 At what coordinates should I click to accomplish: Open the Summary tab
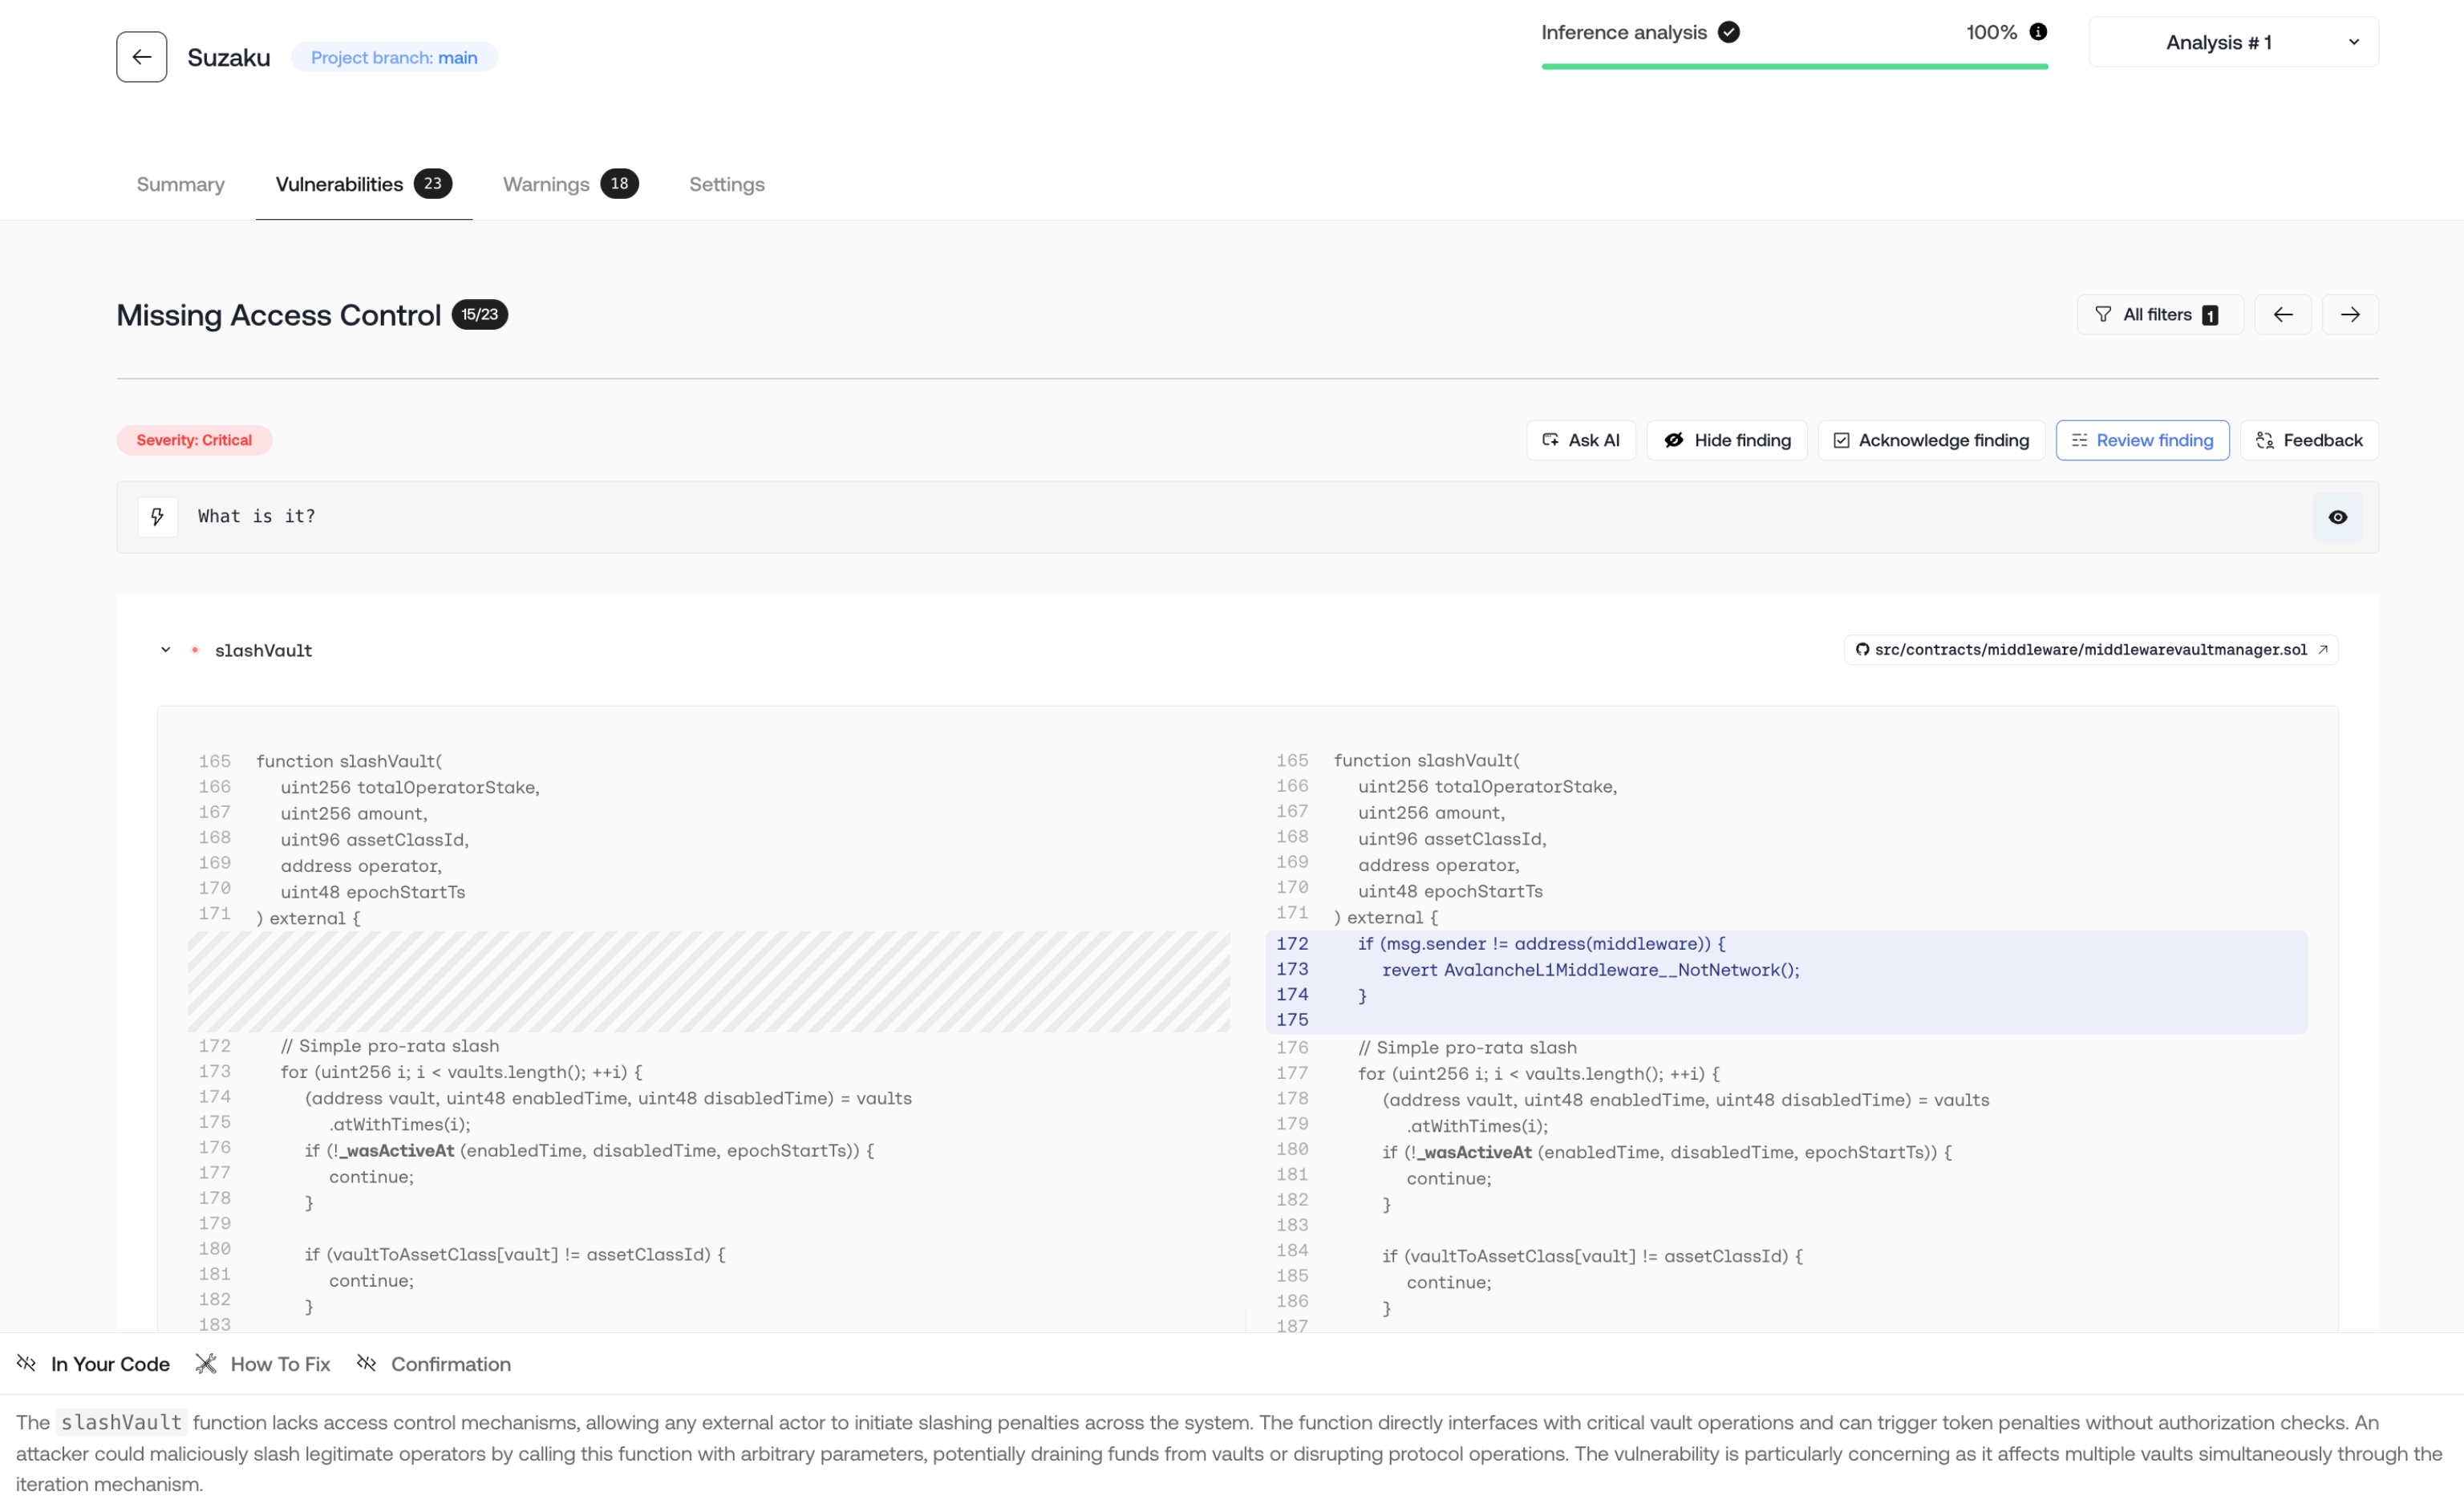point(180,184)
